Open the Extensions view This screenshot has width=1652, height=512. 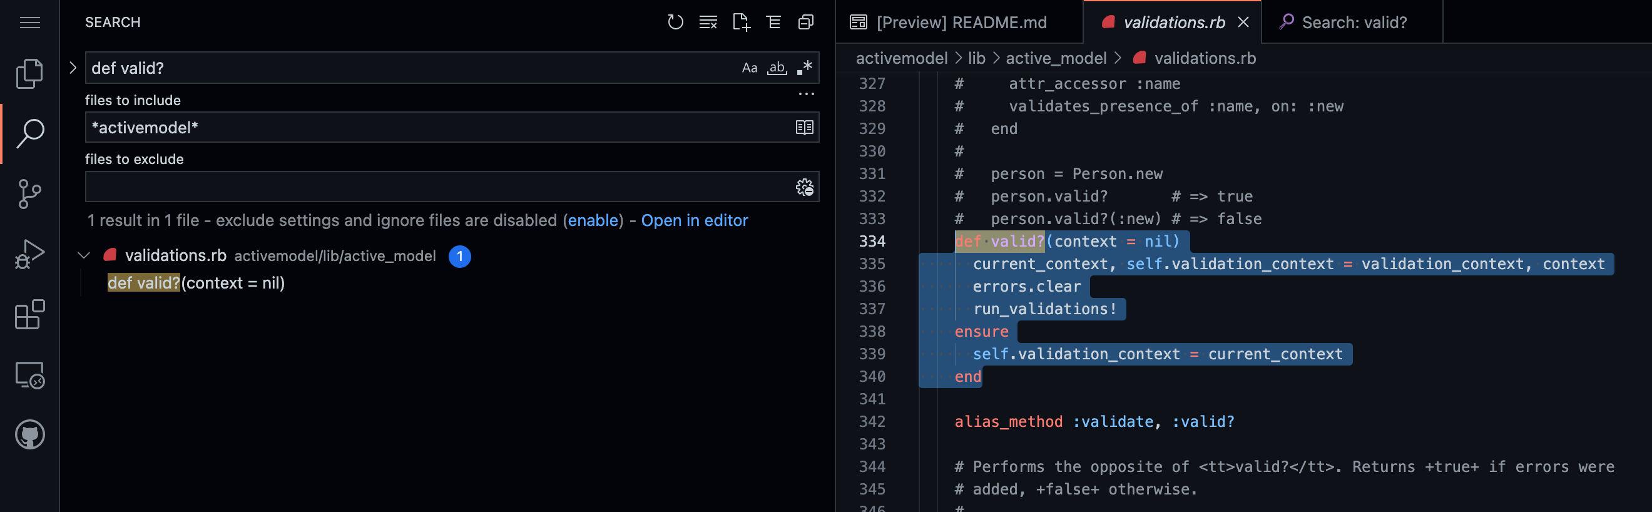point(29,314)
